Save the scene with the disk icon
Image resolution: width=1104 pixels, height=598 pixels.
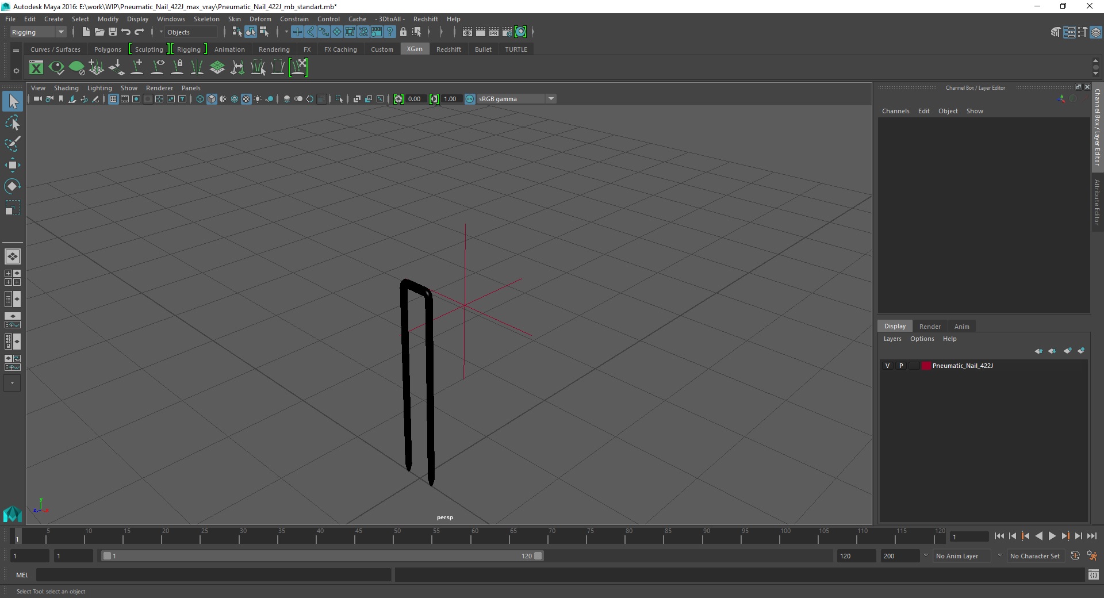click(x=113, y=32)
